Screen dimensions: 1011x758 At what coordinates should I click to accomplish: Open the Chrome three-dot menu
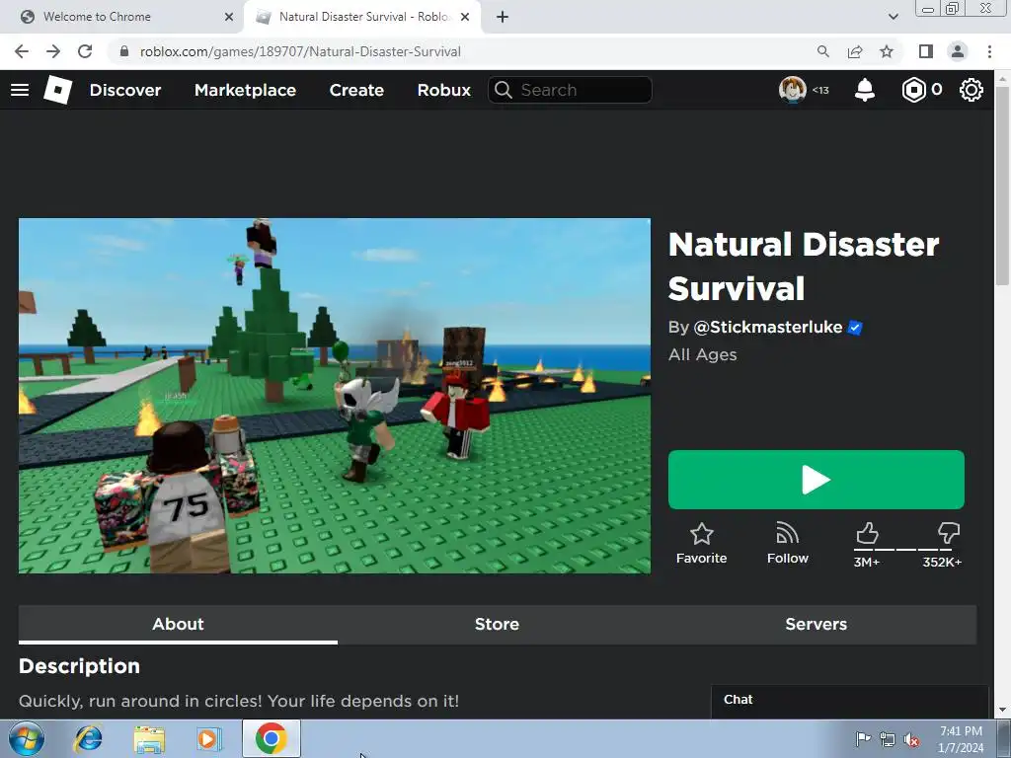989,51
